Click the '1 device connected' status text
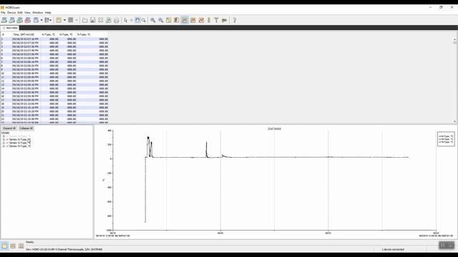This screenshot has width=458, height=257. click(x=393, y=249)
